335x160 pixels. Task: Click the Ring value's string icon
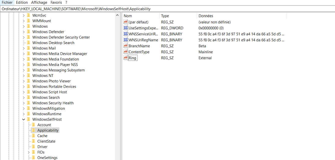point(125,58)
